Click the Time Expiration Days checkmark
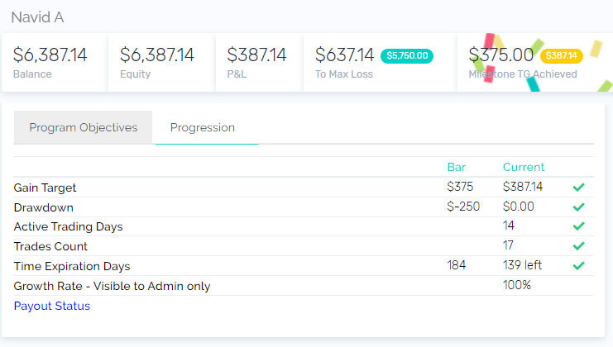Viewport: 613px width, 347px height. coord(578,266)
